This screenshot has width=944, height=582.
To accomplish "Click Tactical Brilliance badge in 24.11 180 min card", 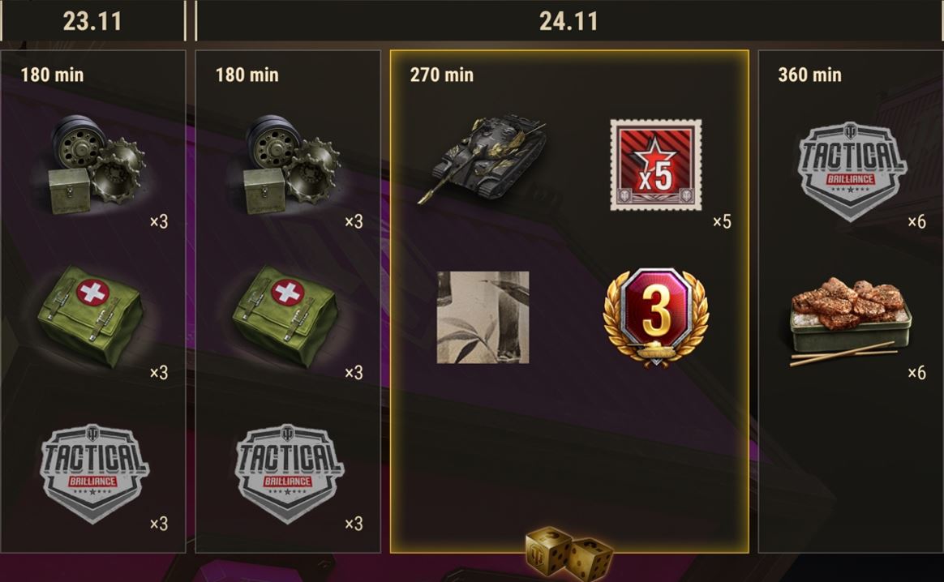I will pos(289,473).
